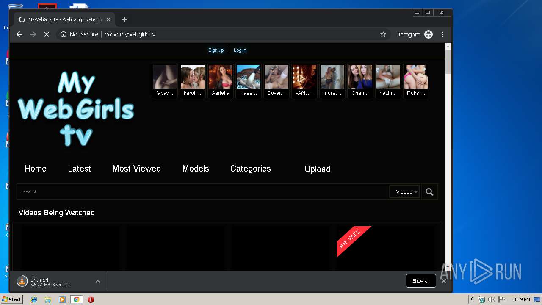Screen dimensions: 542x305
Task: Click the Show all downloads button
Action: click(x=421, y=281)
